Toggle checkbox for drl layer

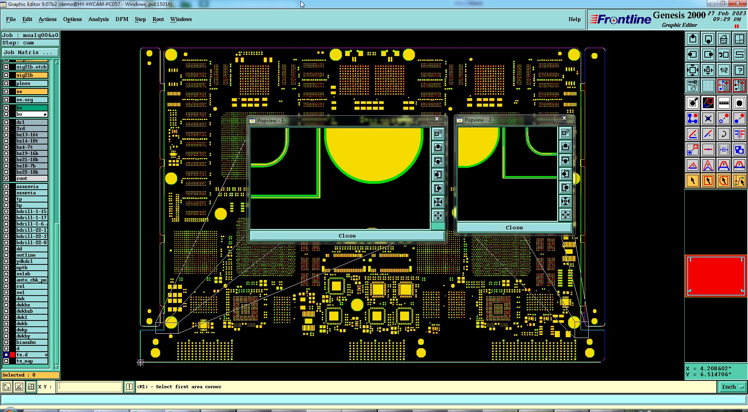[x=6, y=122]
